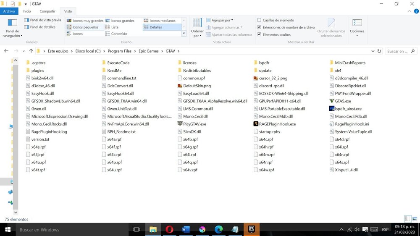Navigate back with the left arrow
420x236 pixels.
pos(6,51)
